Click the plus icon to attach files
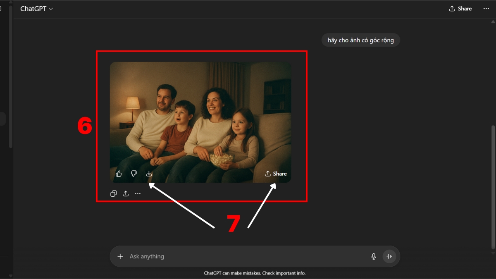This screenshot has width=496, height=279. coord(120,256)
